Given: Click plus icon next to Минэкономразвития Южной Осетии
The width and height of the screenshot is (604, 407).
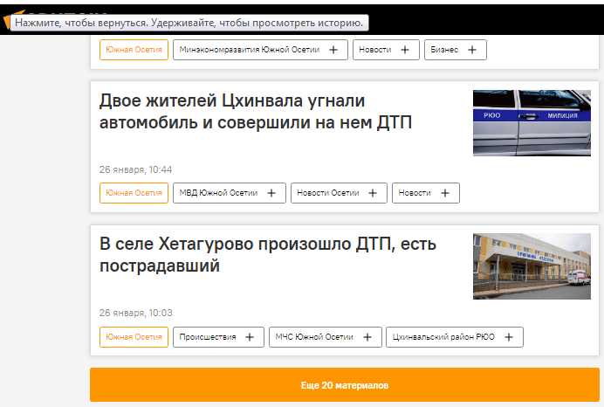Looking at the screenshot, I should point(333,50).
